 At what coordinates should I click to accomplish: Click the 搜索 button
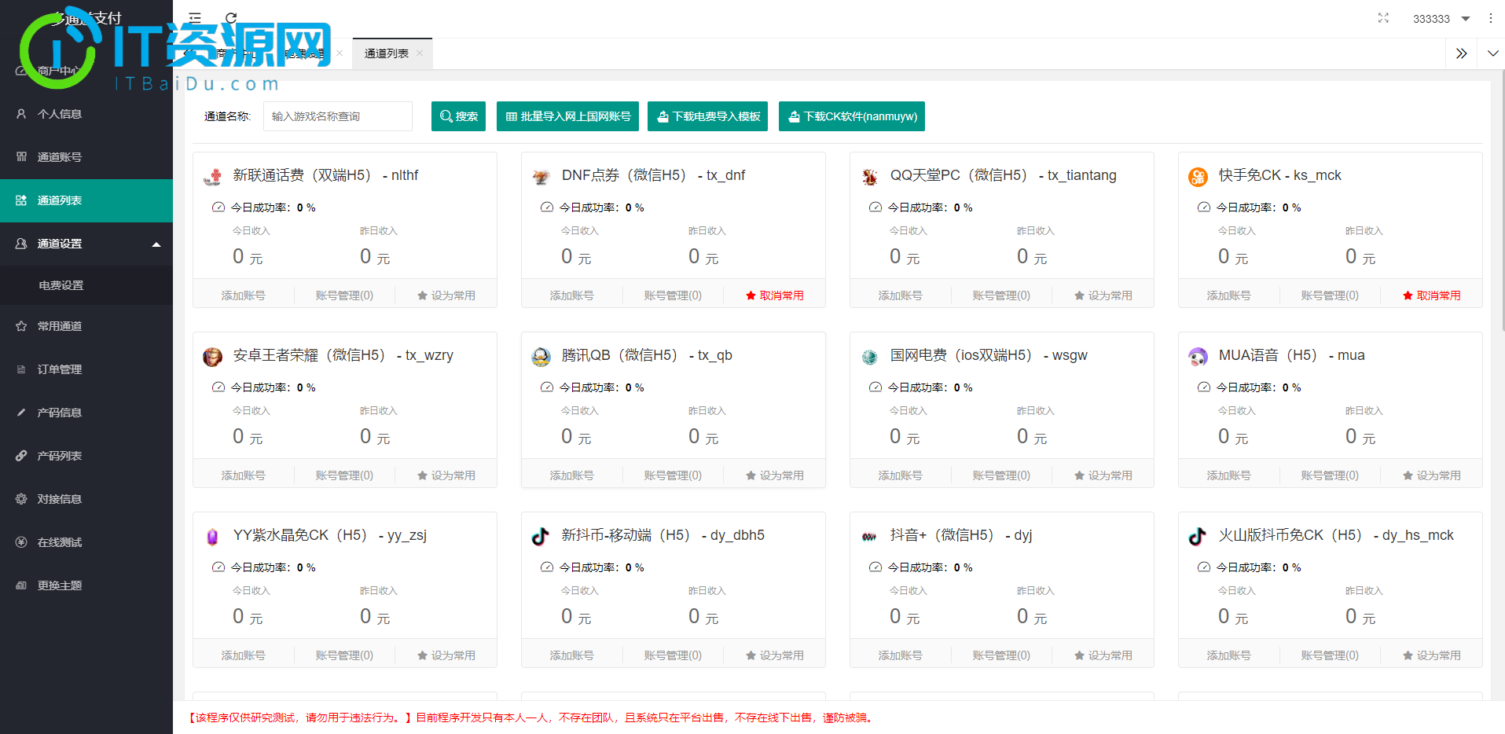pyautogui.click(x=458, y=116)
